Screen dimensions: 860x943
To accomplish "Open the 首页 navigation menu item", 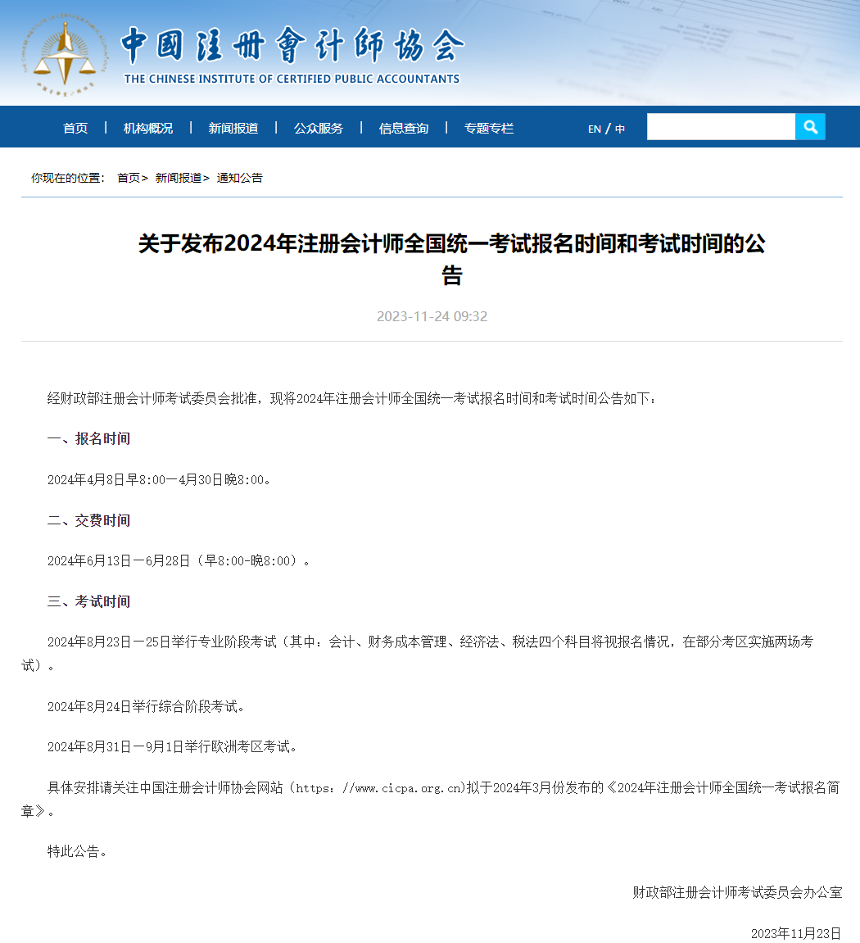I will pyautogui.click(x=75, y=128).
